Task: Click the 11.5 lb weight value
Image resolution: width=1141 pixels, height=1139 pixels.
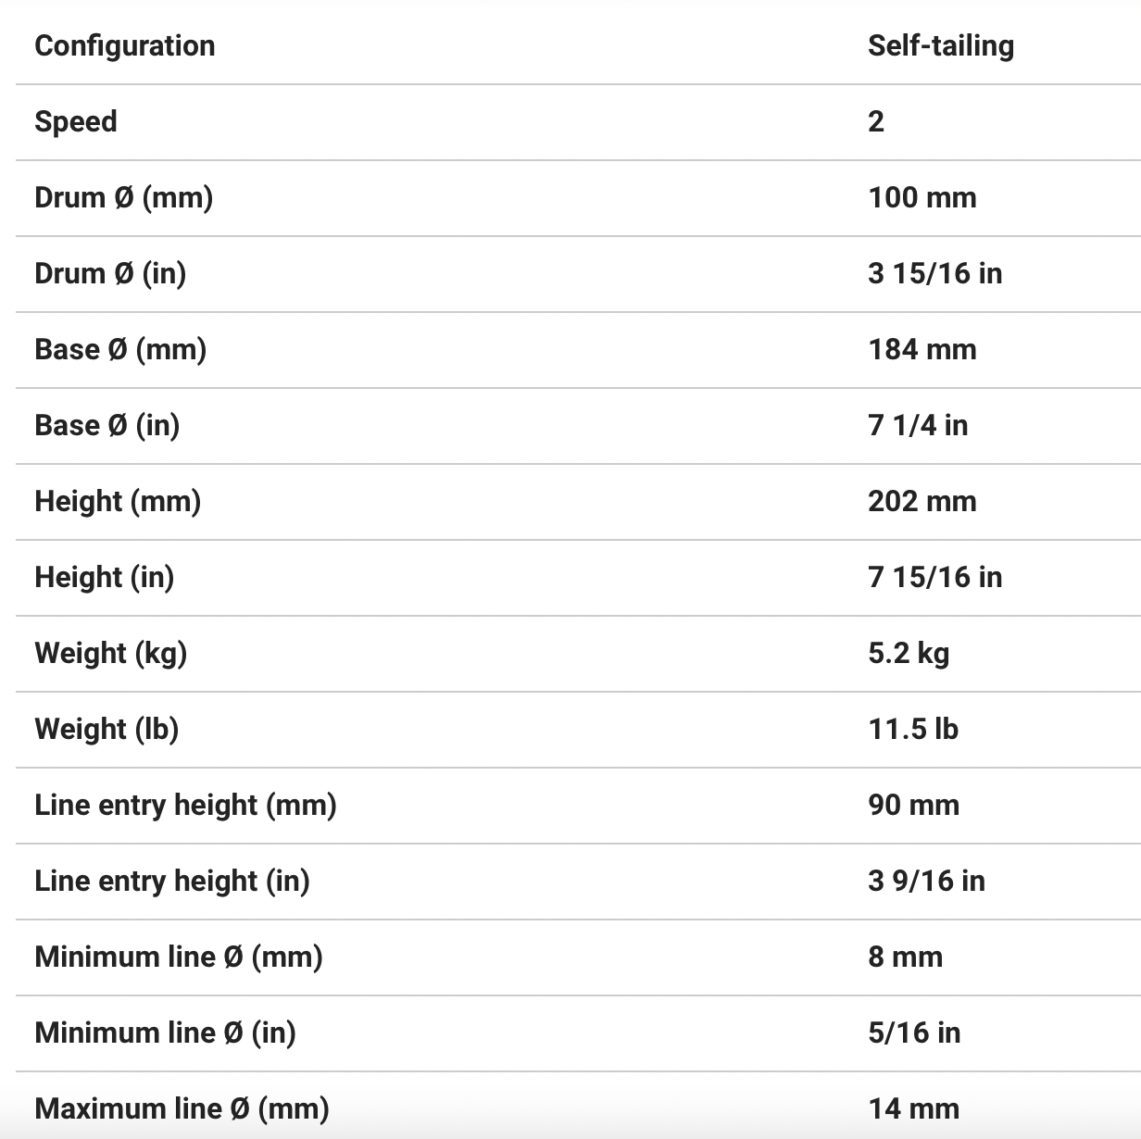Action: tap(913, 729)
